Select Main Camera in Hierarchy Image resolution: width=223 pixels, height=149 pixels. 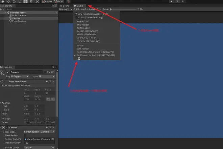[x=19, y=15]
